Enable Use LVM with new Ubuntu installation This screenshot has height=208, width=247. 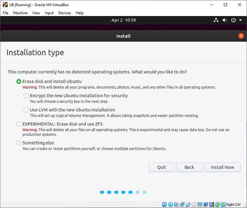(26, 110)
